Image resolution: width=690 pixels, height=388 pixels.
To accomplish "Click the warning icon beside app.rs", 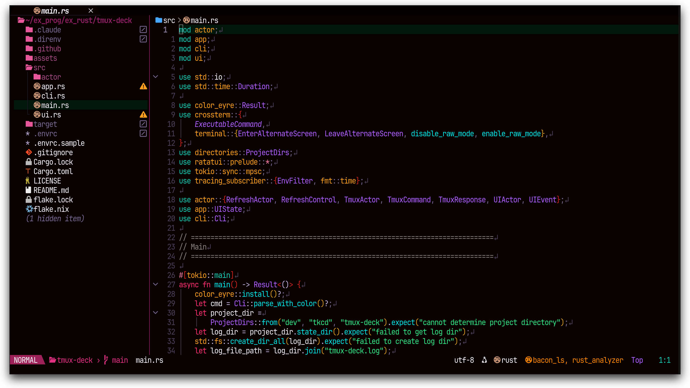I will pyautogui.click(x=143, y=86).
